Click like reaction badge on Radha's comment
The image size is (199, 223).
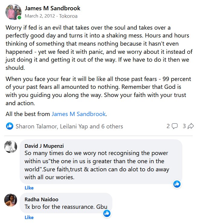point(107,213)
